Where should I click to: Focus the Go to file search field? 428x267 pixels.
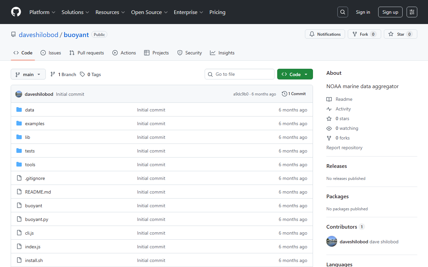pos(239,74)
